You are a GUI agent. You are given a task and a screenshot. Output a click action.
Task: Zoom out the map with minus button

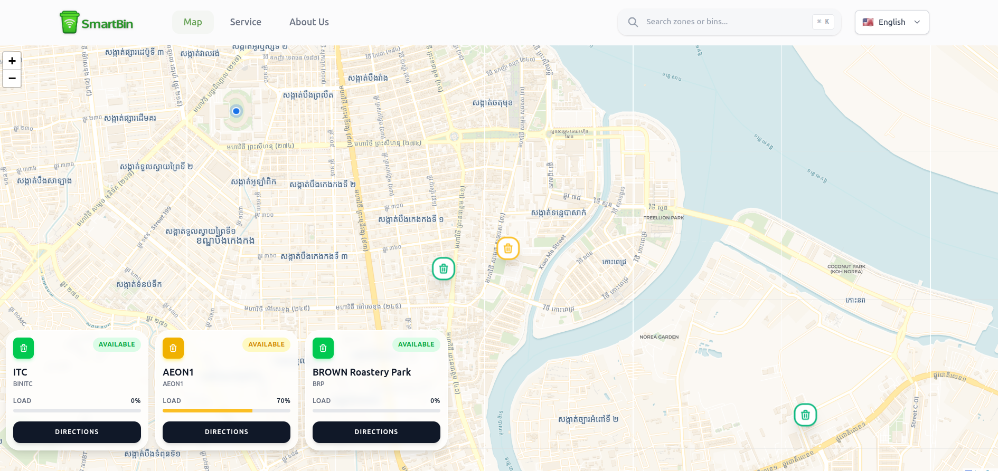[x=12, y=78]
